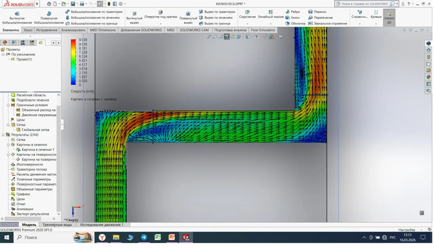The width and height of the screenshot is (434, 252).
Task: Click the SOLIDWORKS help search field
Action: point(364,4)
